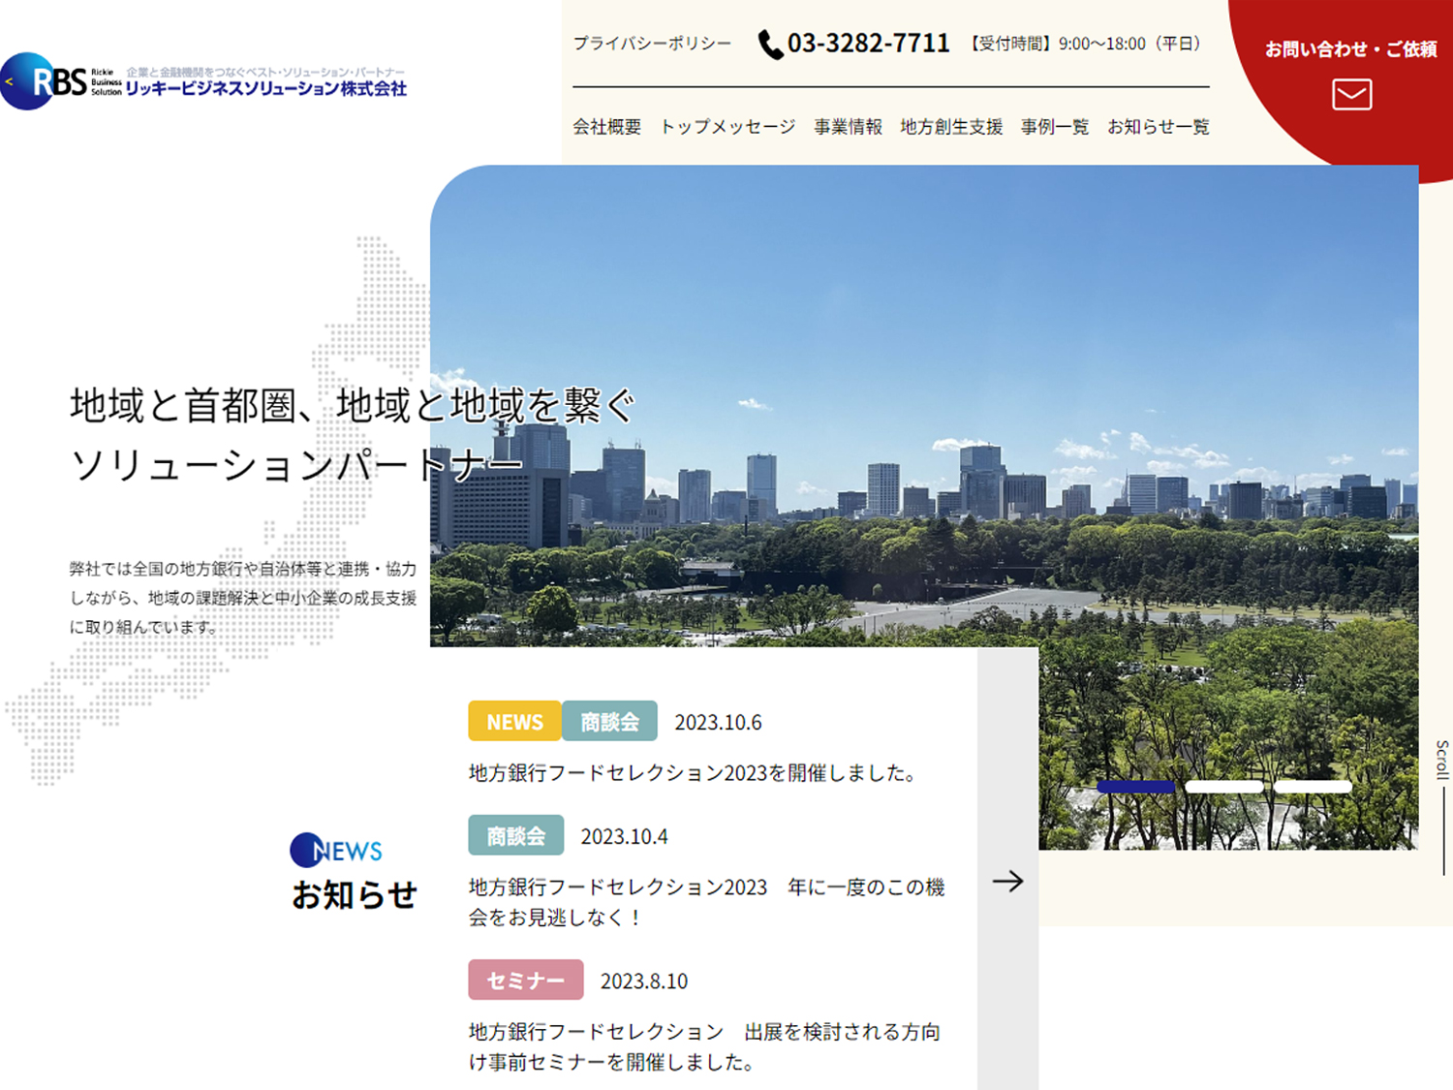Click the pink セミナー tag
This screenshot has width=1453, height=1090.
(526, 980)
